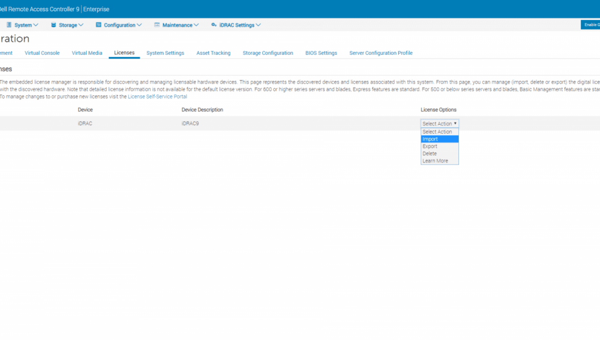Open the iDRAC Settings menu label
This screenshot has height=340, width=600.
(237, 25)
